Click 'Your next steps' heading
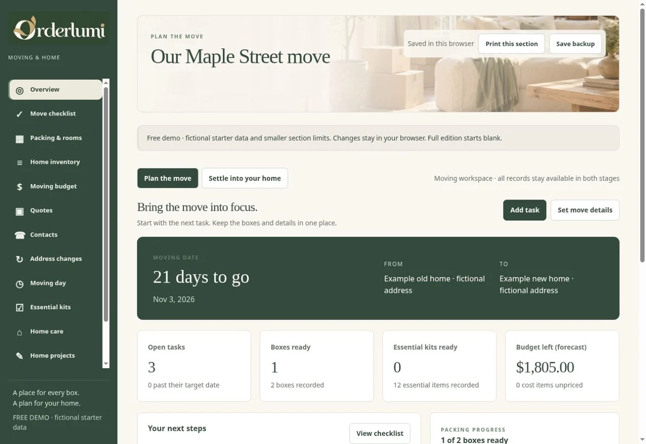 click(177, 428)
